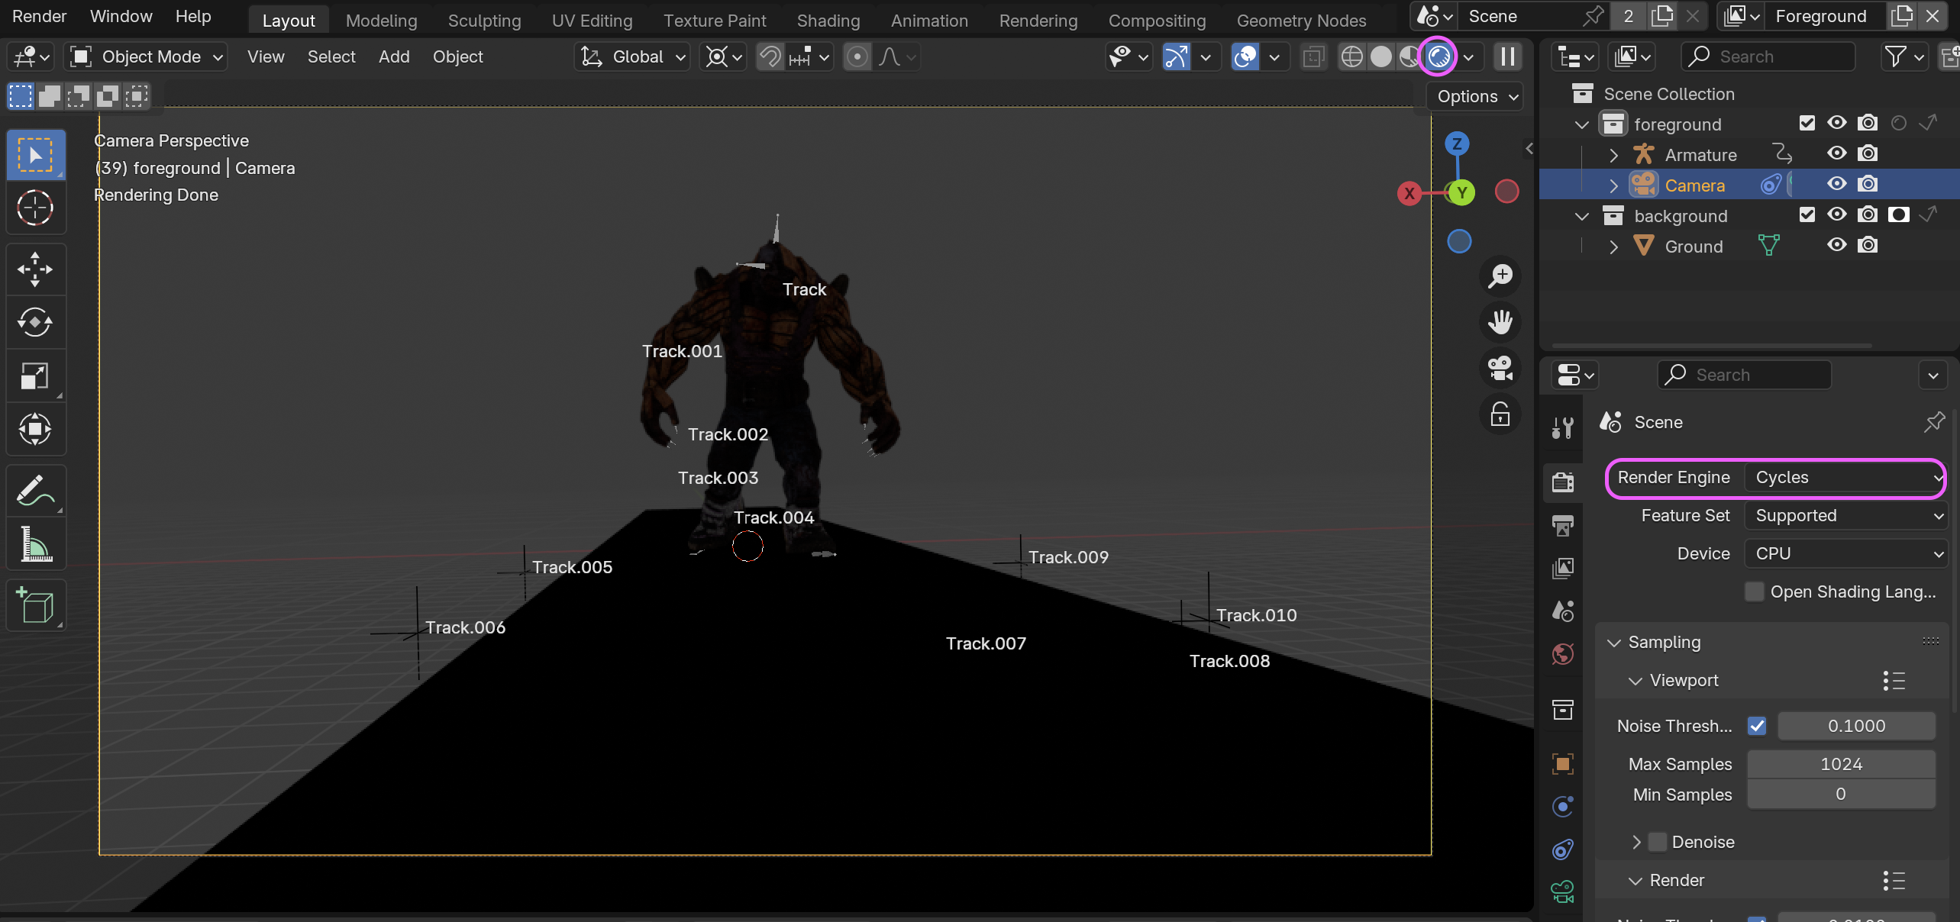Hide the Ground object in viewport
Image resolution: width=1960 pixels, height=922 pixels.
[x=1837, y=246]
